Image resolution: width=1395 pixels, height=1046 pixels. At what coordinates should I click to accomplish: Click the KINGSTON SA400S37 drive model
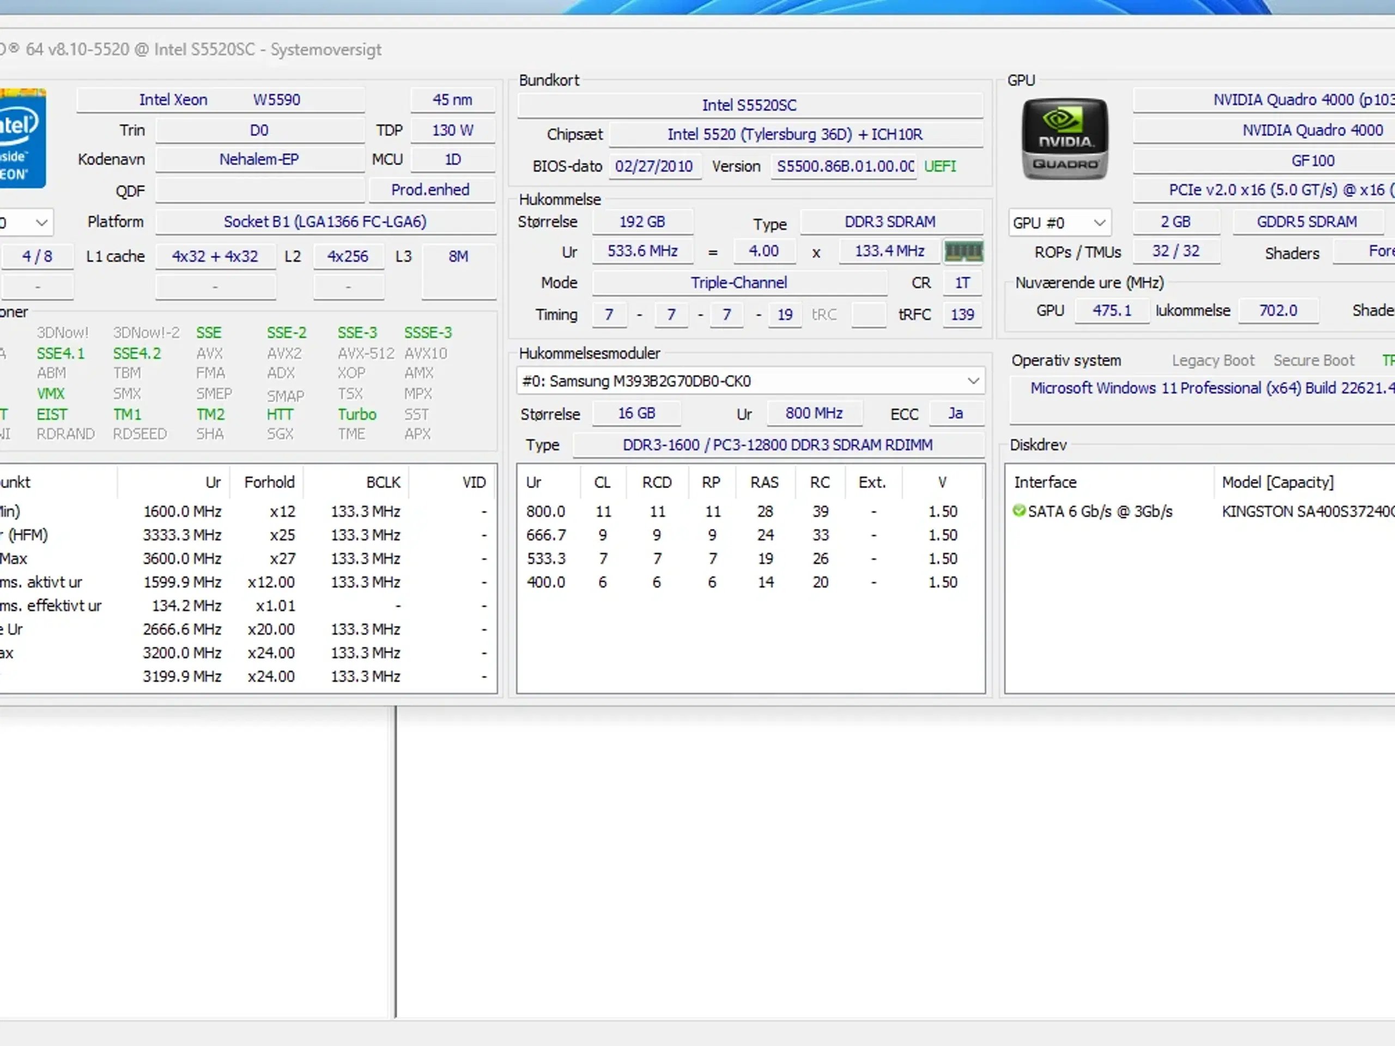coord(1308,512)
